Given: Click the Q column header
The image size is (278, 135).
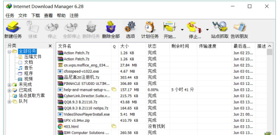Looking at the screenshot, I should (115, 46).
